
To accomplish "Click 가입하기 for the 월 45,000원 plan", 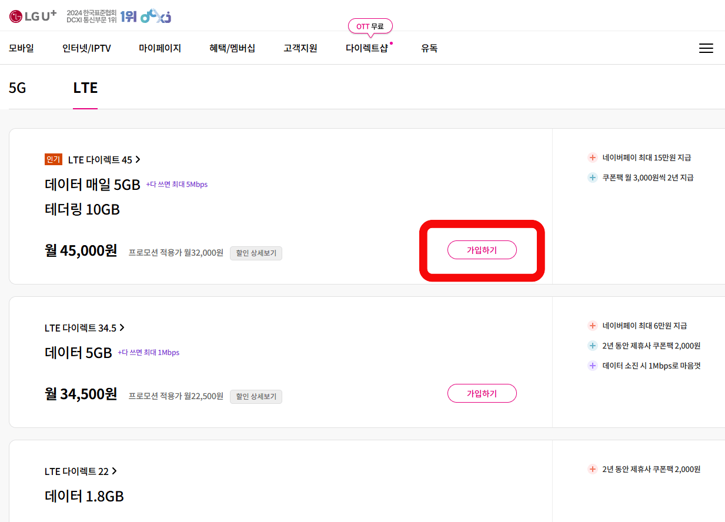I will pyautogui.click(x=482, y=250).
